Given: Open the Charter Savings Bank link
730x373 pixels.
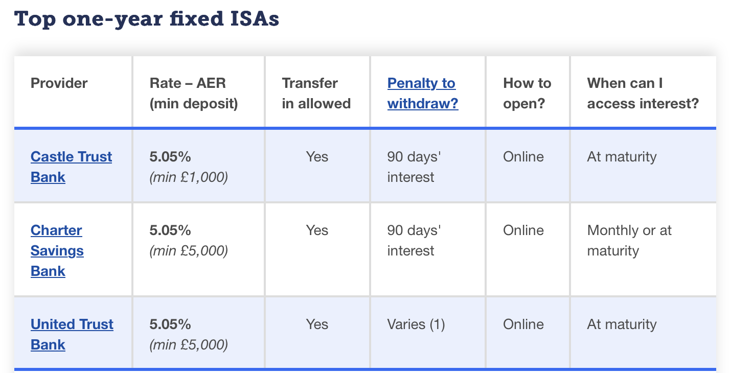Looking at the screenshot, I should click(x=57, y=250).
